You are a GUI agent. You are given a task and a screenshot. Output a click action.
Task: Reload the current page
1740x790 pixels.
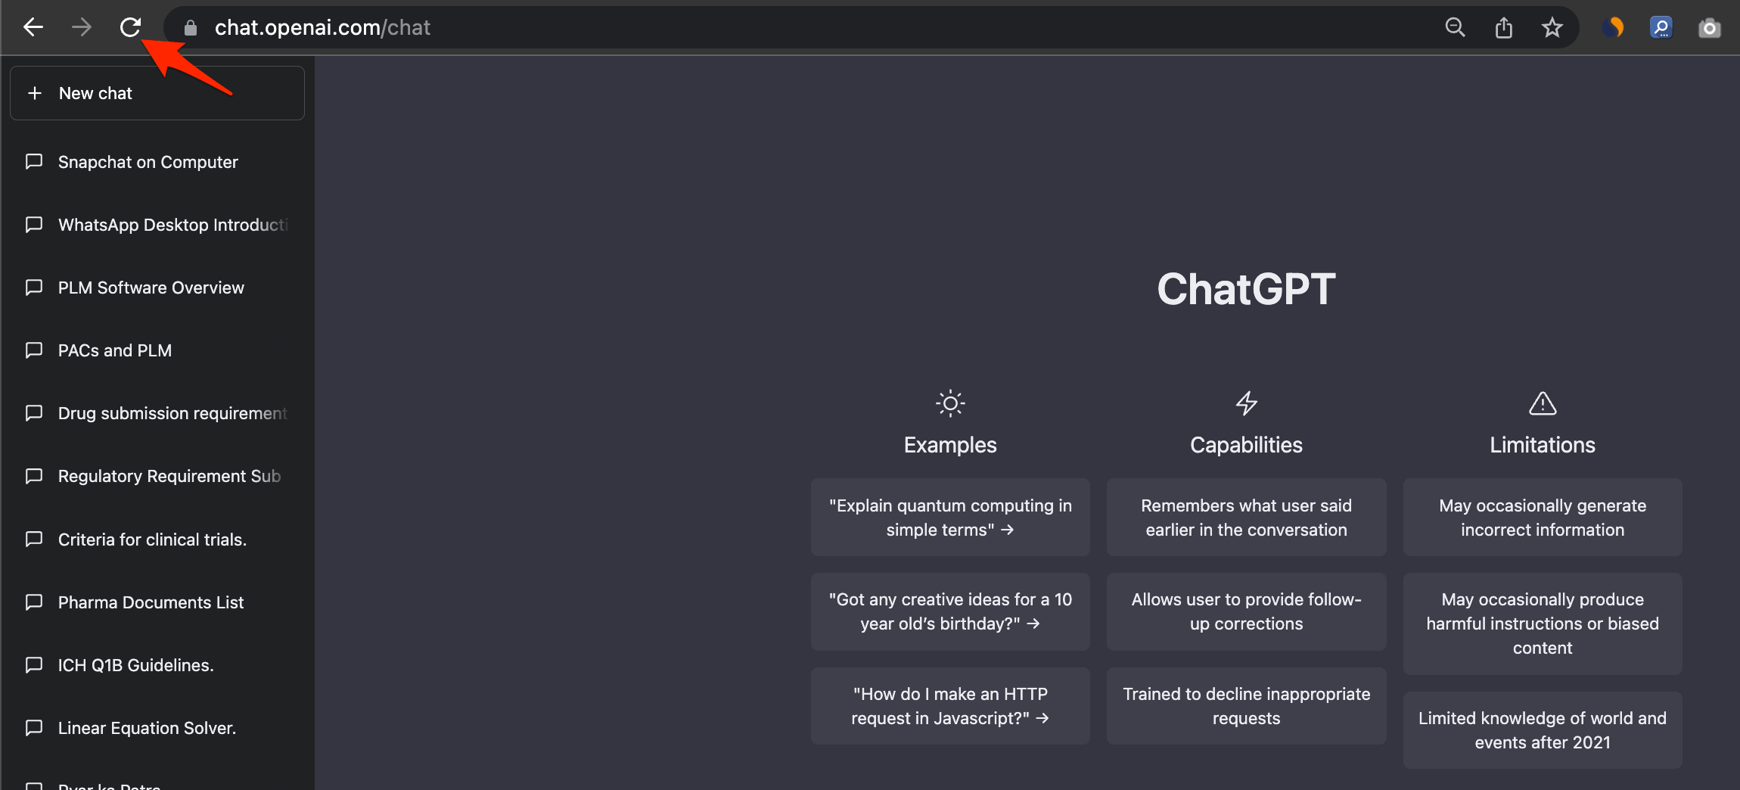coord(130,26)
